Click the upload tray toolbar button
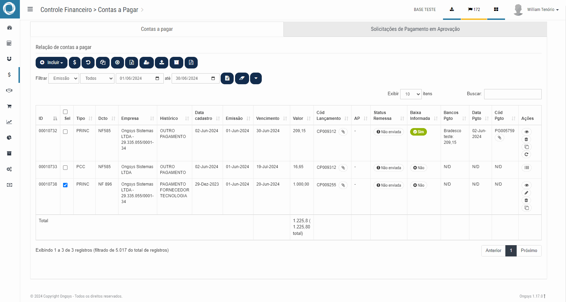The width and height of the screenshot is (566, 302). pyautogui.click(x=162, y=63)
